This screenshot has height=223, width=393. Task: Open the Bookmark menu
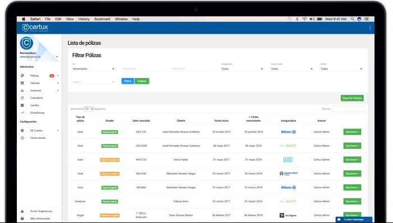pyautogui.click(x=102, y=19)
